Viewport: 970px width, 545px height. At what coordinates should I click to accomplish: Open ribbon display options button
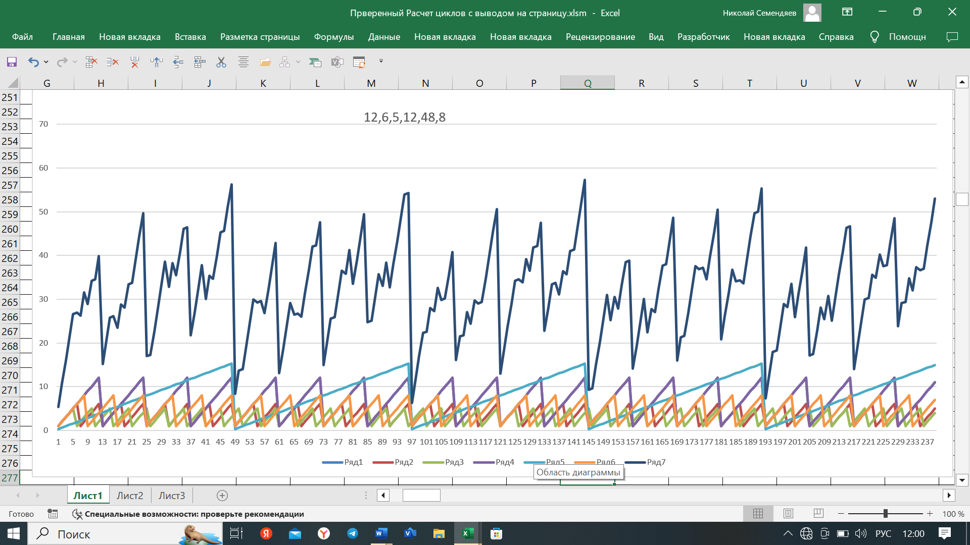pyautogui.click(x=847, y=12)
